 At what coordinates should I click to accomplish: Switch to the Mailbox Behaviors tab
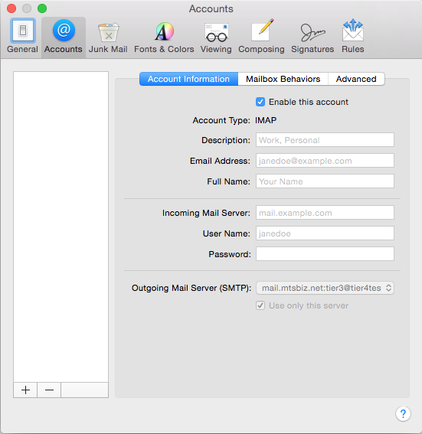[x=283, y=79]
